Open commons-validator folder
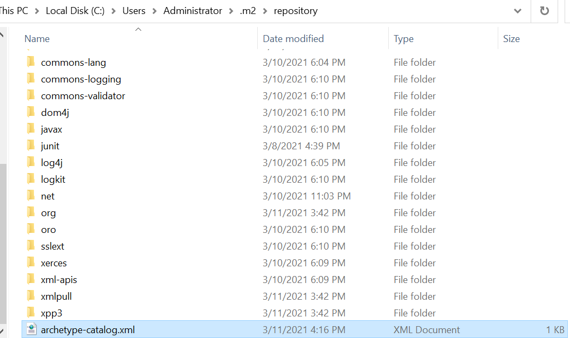 point(83,95)
